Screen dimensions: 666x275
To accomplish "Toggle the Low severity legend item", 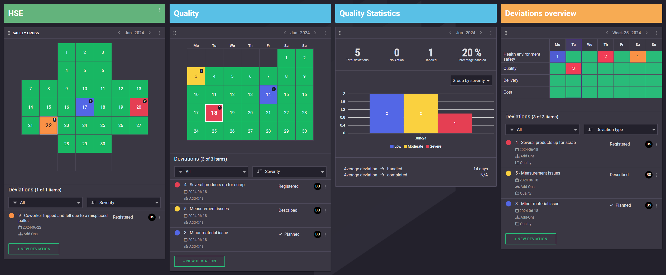I will tap(396, 146).
